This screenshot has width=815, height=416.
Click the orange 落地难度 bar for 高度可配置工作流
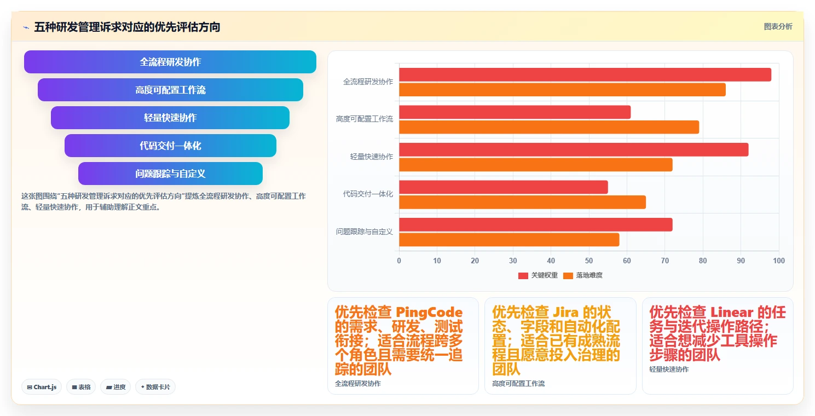click(x=549, y=127)
